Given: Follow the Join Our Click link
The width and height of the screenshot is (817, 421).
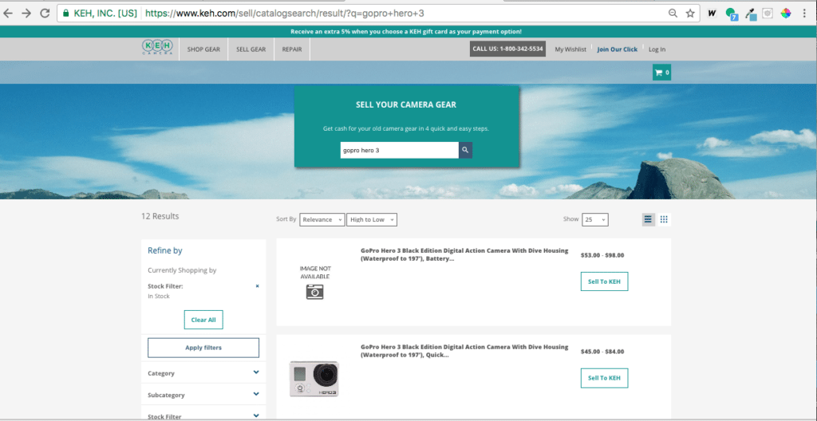Looking at the screenshot, I should (x=617, y=49).
